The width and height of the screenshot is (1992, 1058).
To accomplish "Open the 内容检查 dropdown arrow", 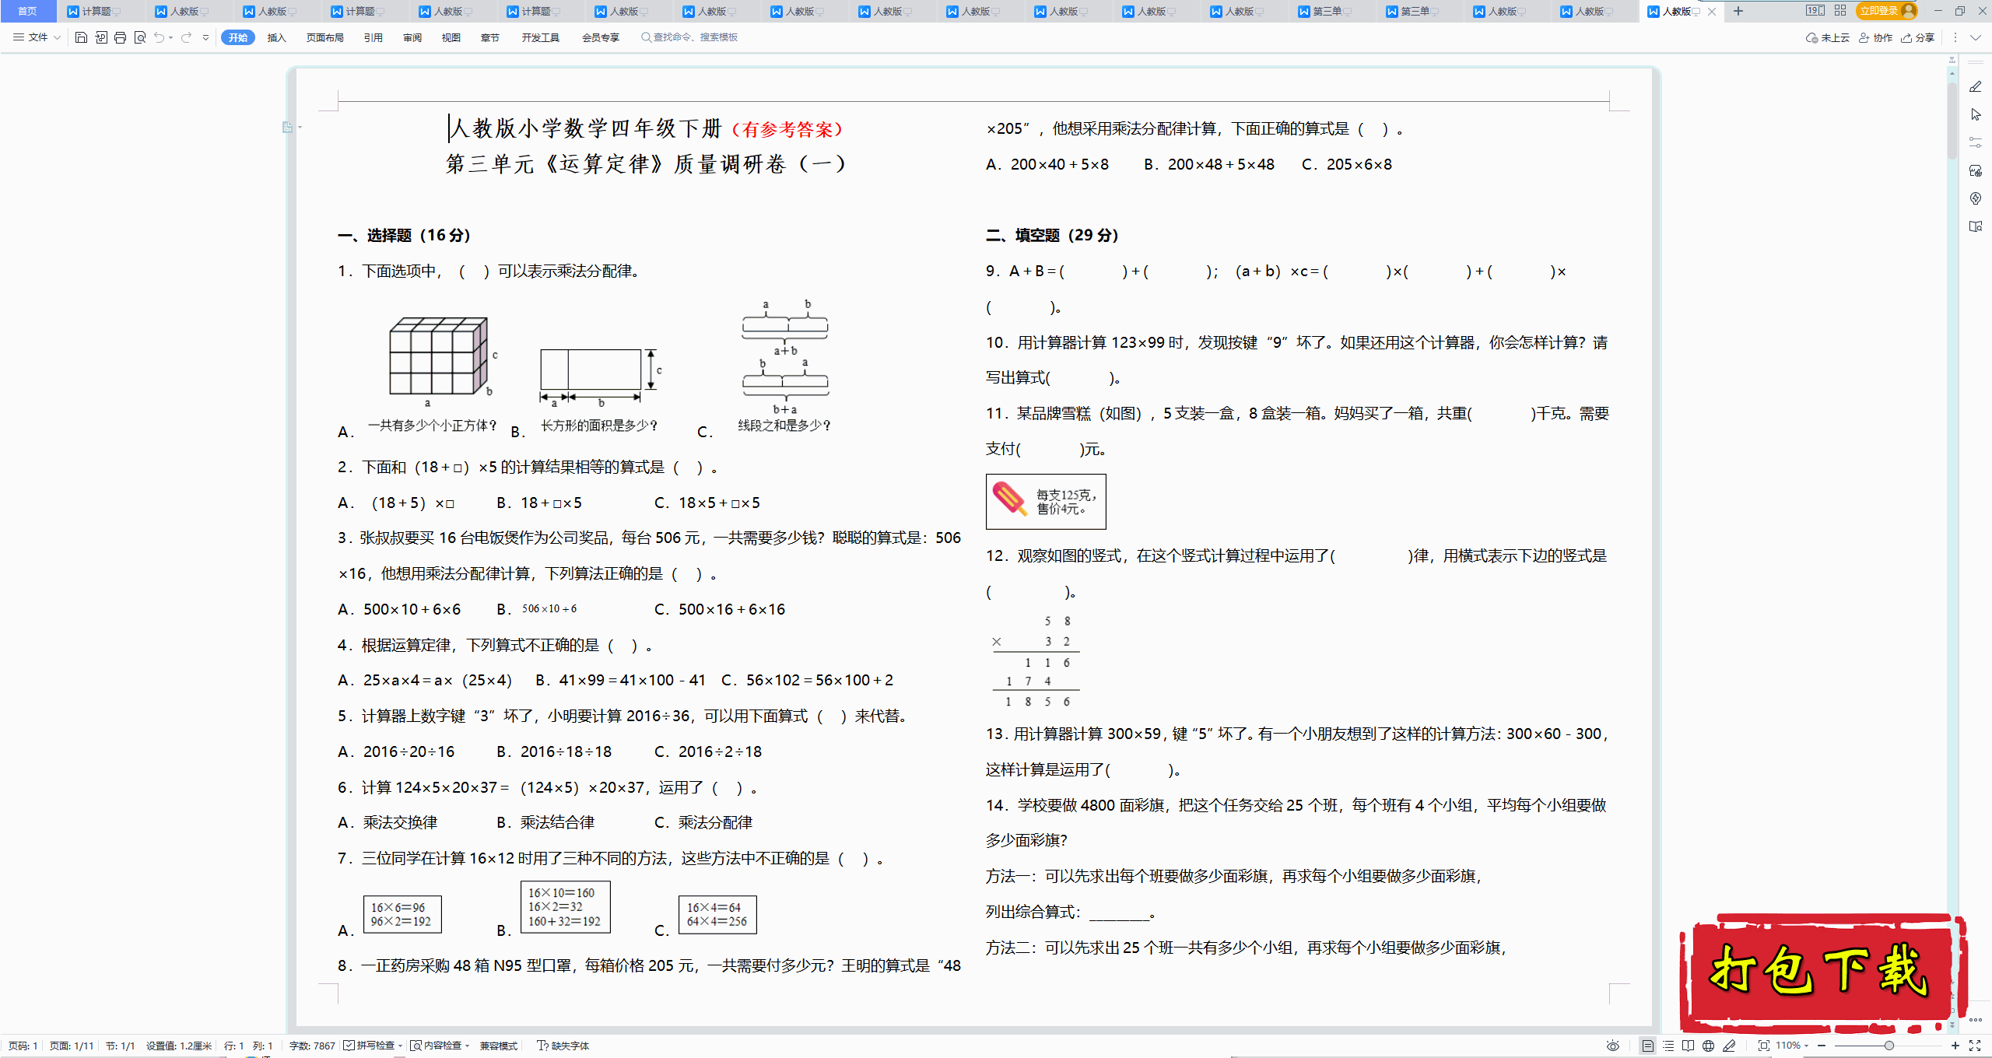I will pyautogui.click(x=467, y=1046).
